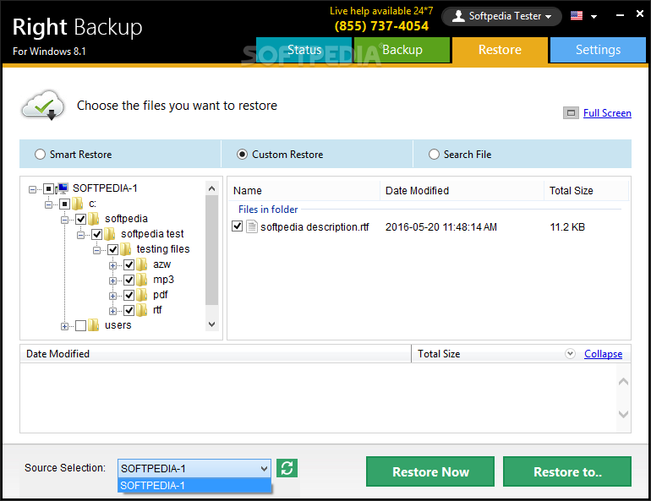Click the testing files folder icon
Screen dimensions: 651x501
(125, 249)
